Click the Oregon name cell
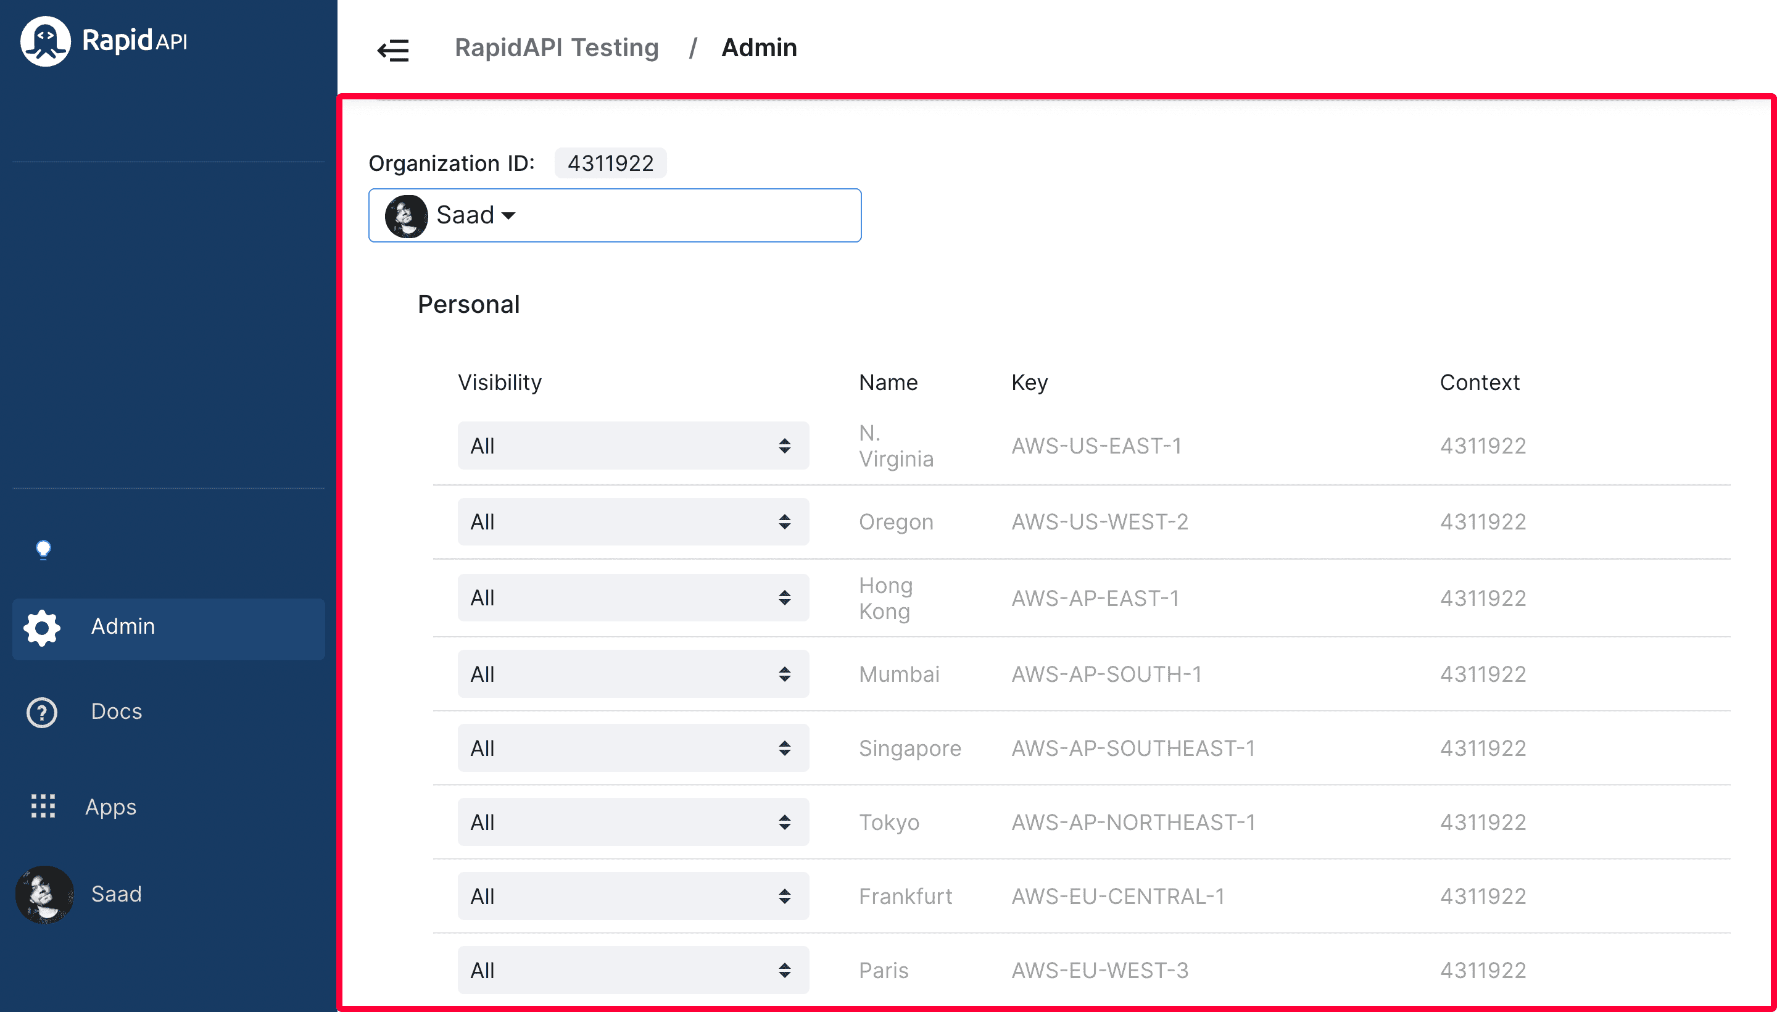 [x=896, y=522]
